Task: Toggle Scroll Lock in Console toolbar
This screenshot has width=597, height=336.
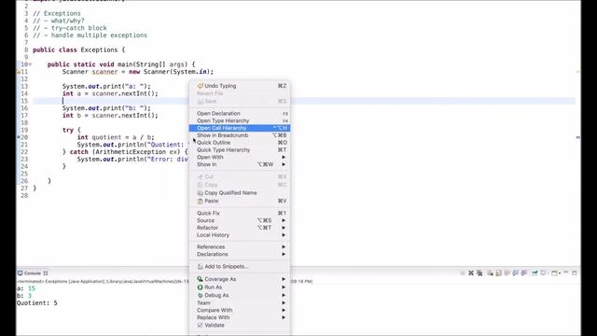Action: pyautogui.click(x=498, y=273)
